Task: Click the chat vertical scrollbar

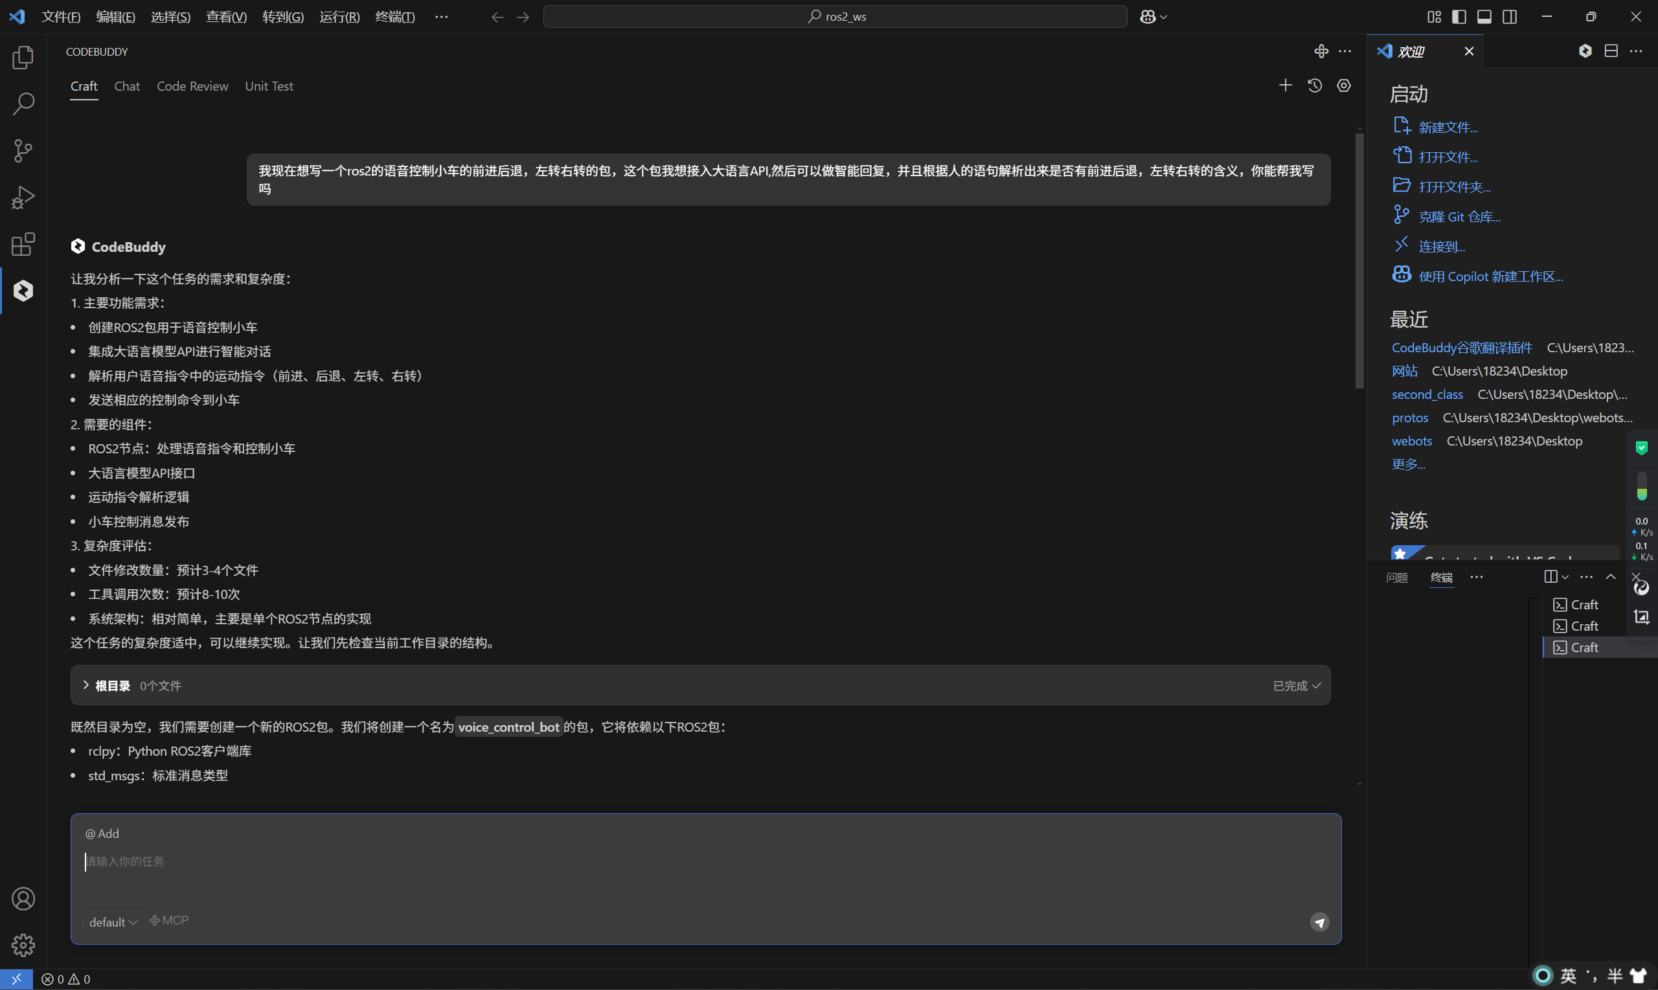Action: pyautogui.click(x=1359, y=260)
